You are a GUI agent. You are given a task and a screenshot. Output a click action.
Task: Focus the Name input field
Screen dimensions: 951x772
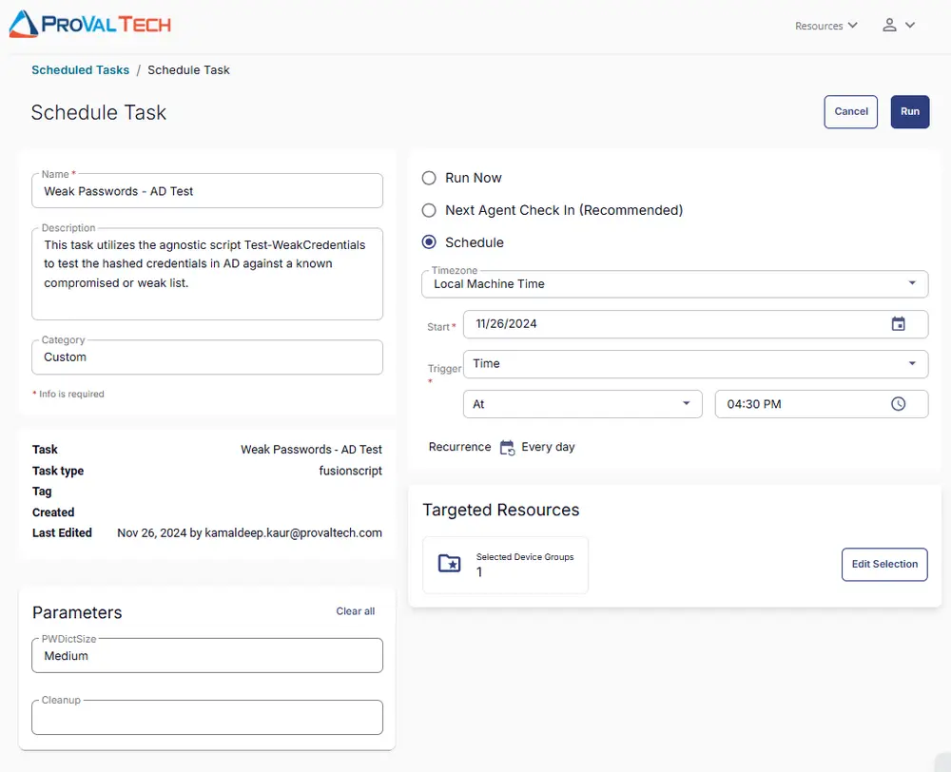(206, 191)
